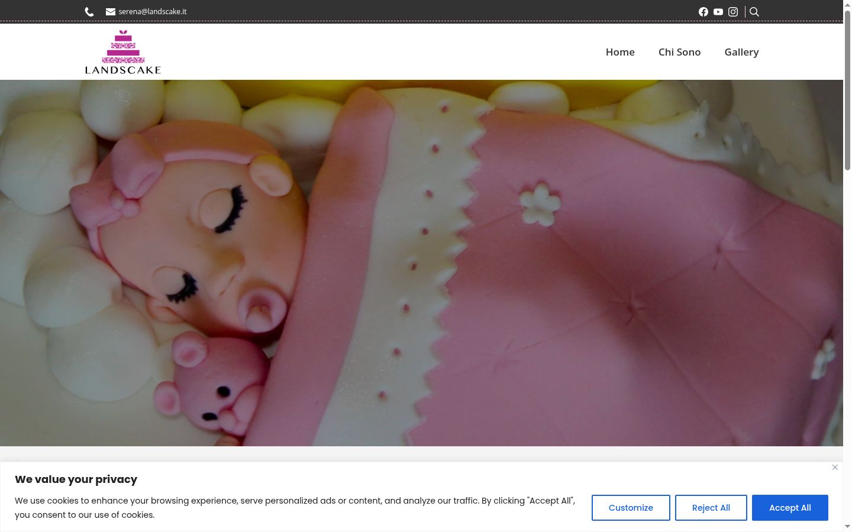This screenshot has width=852, height=532.
Task: Click the Landscake cake logo
Action: [123, 52]
